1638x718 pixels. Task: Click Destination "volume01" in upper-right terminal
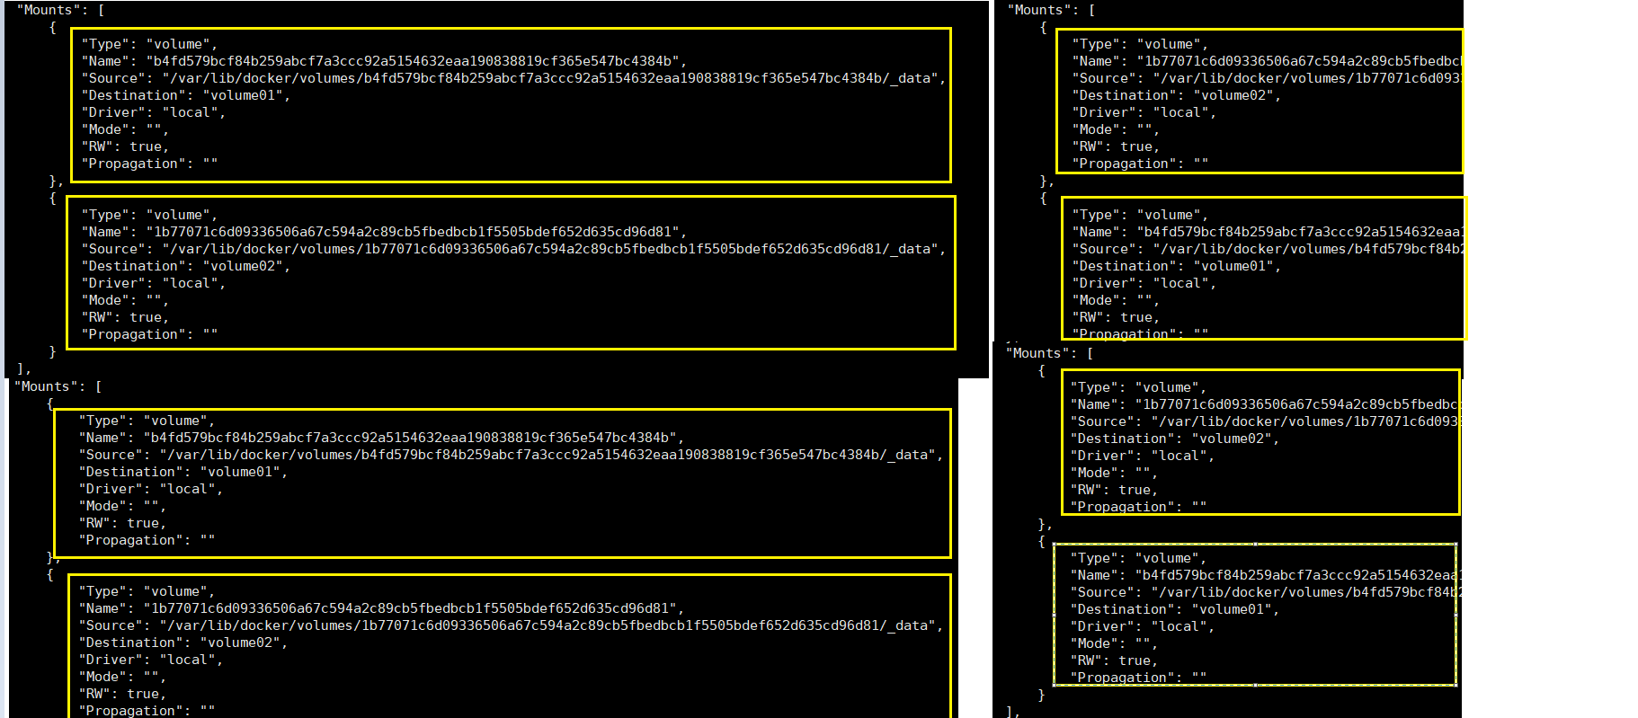[1177, 266]
